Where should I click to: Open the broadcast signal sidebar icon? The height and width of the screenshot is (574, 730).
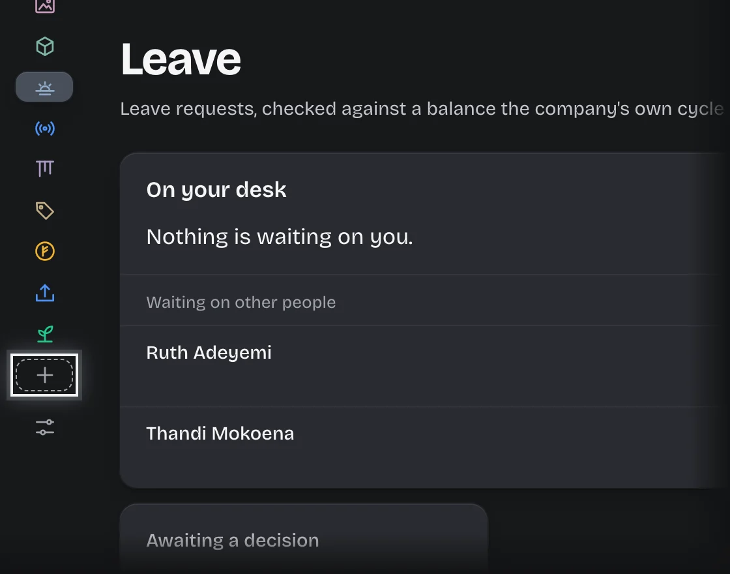45,128
